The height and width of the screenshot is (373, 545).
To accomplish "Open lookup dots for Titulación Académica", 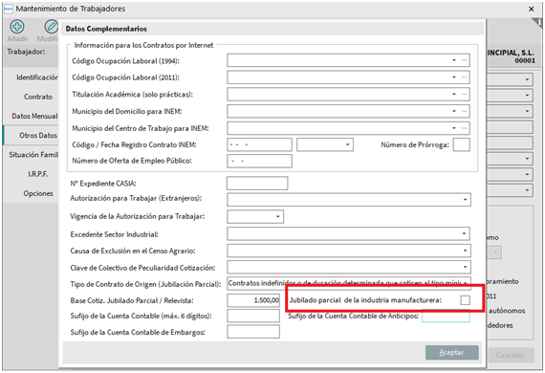I will [x=464, y=94].
